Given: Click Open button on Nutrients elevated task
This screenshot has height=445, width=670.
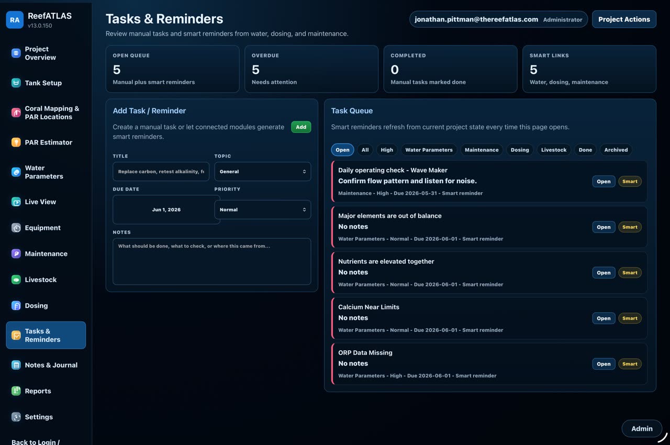Looking at the screenshot, I should point(604,273).
